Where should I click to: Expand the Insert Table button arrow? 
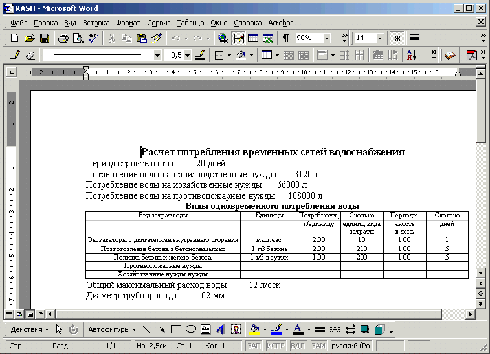coord(277,56)
